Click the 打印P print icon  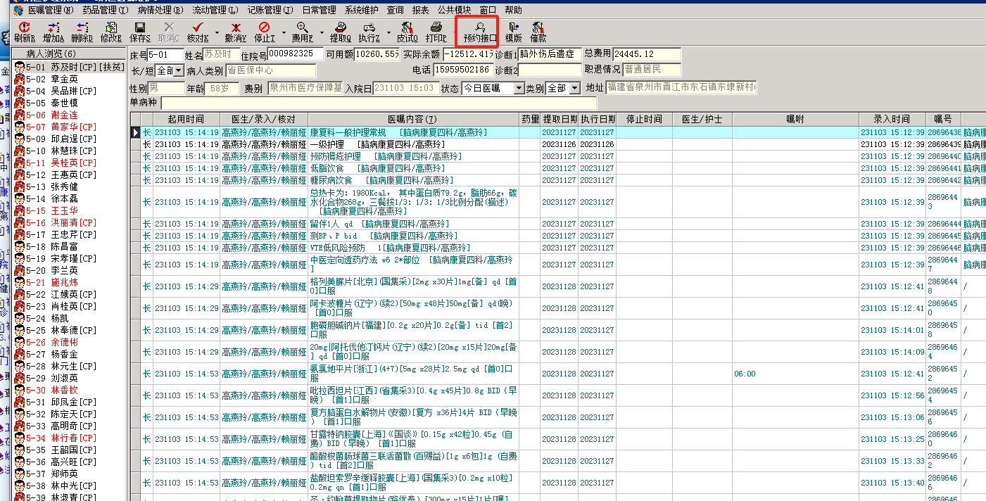pyautogui.click(x=436, y=32)
